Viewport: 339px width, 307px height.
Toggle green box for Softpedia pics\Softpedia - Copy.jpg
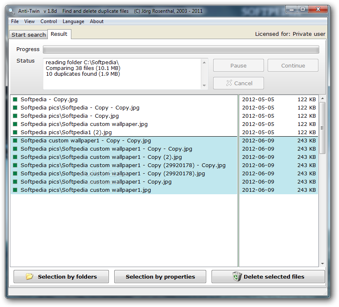[15, 116]
